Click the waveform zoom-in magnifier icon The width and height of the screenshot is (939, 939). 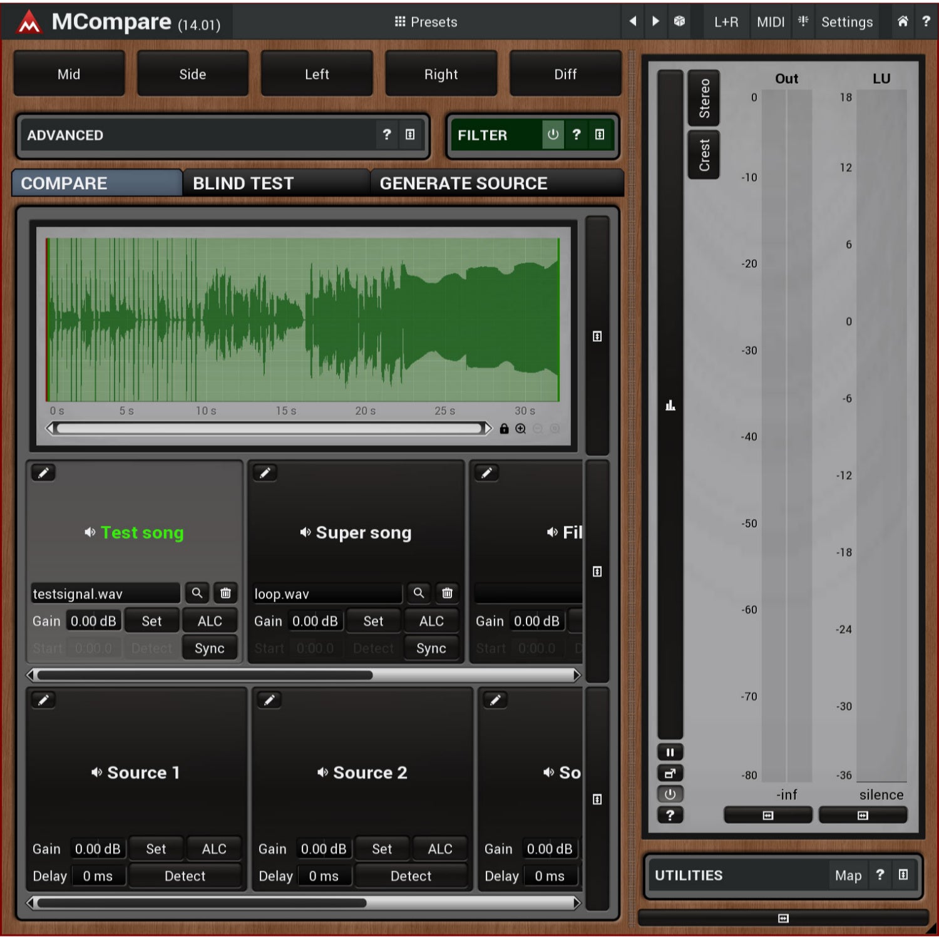point(520,429)
